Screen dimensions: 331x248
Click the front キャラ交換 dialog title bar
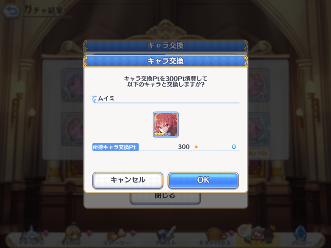click(166, 61)
